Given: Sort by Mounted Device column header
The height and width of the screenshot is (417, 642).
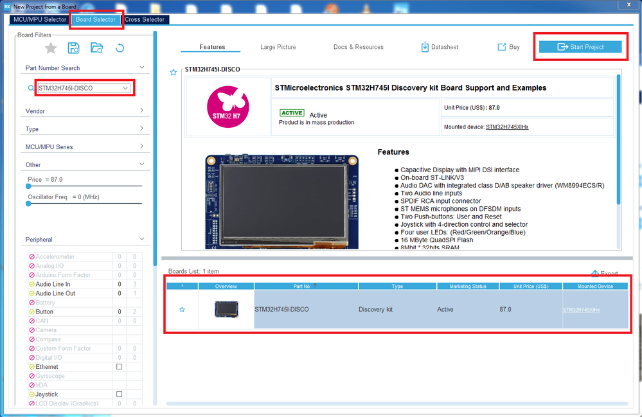Looking at the screenshot, I should [x=595, y=286].
